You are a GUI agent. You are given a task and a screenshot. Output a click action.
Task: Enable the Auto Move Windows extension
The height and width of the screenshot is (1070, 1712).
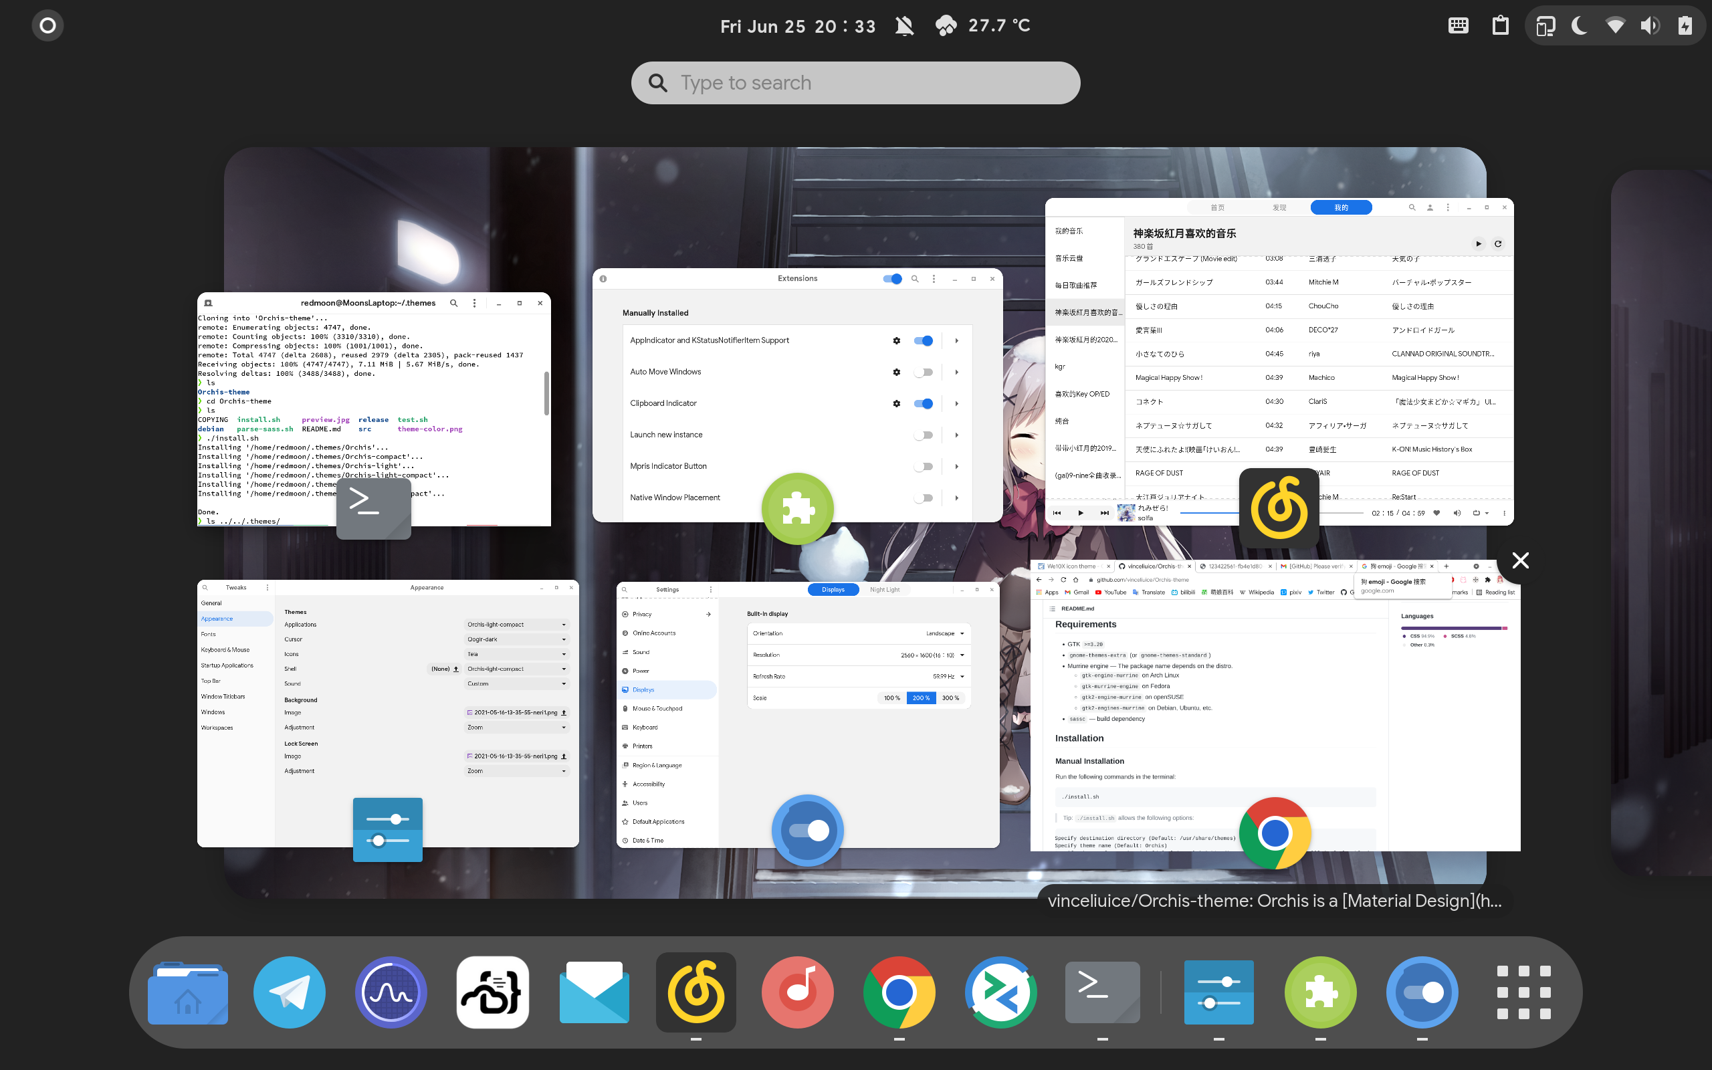[x=923, y=372]
